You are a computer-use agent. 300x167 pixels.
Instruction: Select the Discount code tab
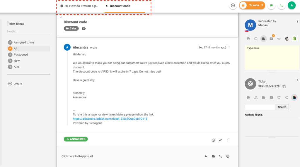click(120, 6)
